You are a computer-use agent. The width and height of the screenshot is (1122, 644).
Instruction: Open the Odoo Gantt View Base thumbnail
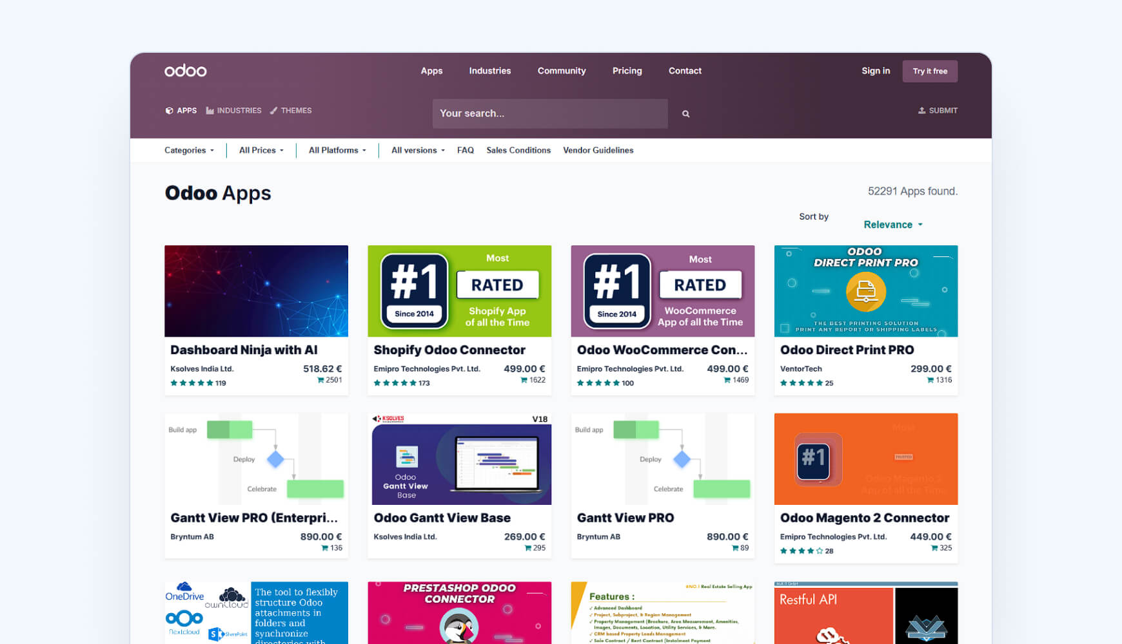click(459, 459)
